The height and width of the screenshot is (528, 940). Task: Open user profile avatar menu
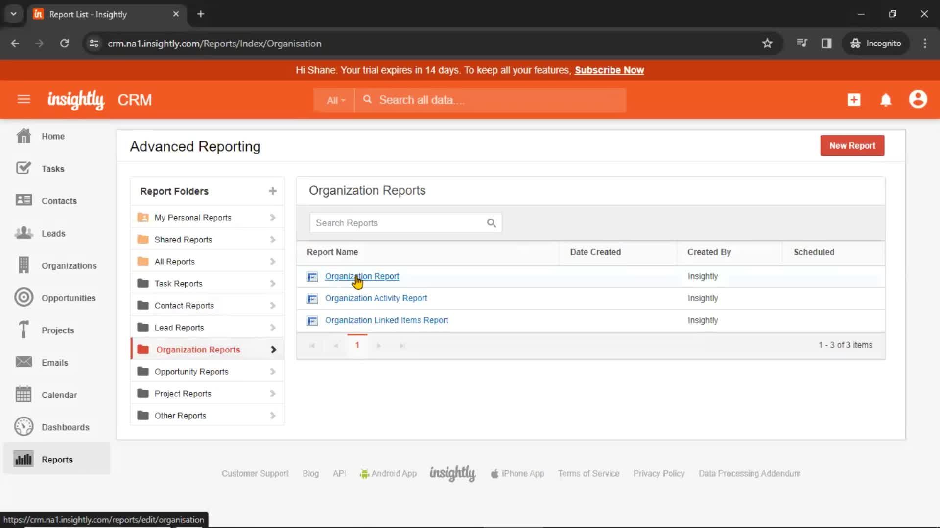point(918,99)
